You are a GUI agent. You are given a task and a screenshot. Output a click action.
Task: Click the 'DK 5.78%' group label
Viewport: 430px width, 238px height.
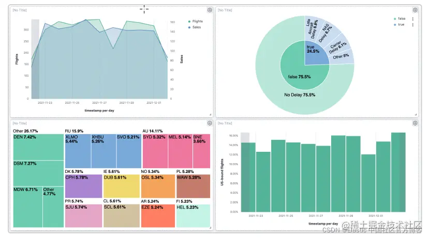point(74,171)
